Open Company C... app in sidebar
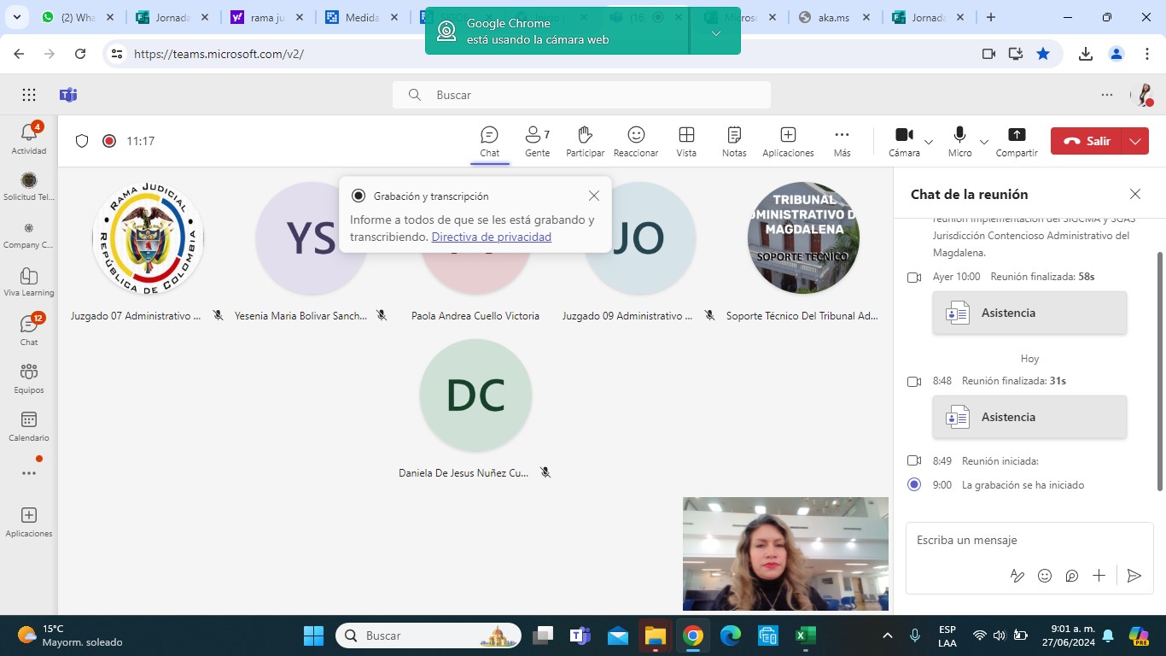 click(x=29, y=235)
